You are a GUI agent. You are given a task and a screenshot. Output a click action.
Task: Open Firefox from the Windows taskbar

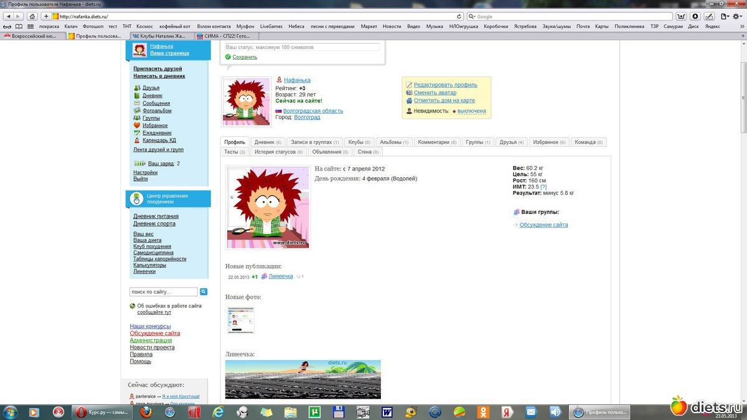click(146, 412)
